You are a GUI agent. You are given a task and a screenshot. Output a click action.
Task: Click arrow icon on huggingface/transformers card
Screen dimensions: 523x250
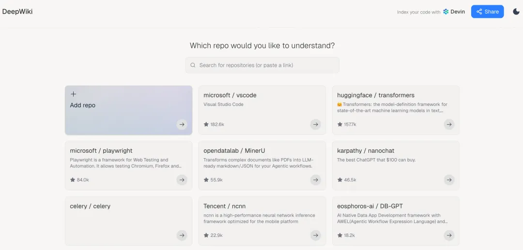[449, 124]
